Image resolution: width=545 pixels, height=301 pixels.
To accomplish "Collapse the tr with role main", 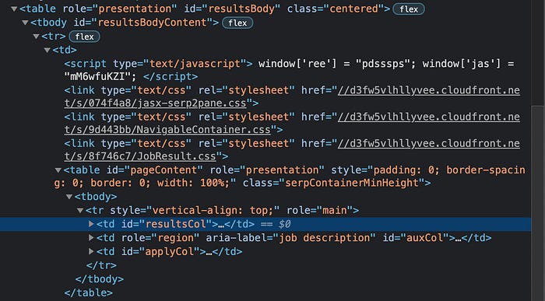I will tap(80, 210).
